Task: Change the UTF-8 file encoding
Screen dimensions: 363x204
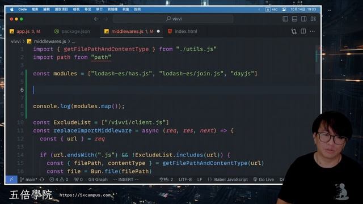Action: [x=185, y=180]
